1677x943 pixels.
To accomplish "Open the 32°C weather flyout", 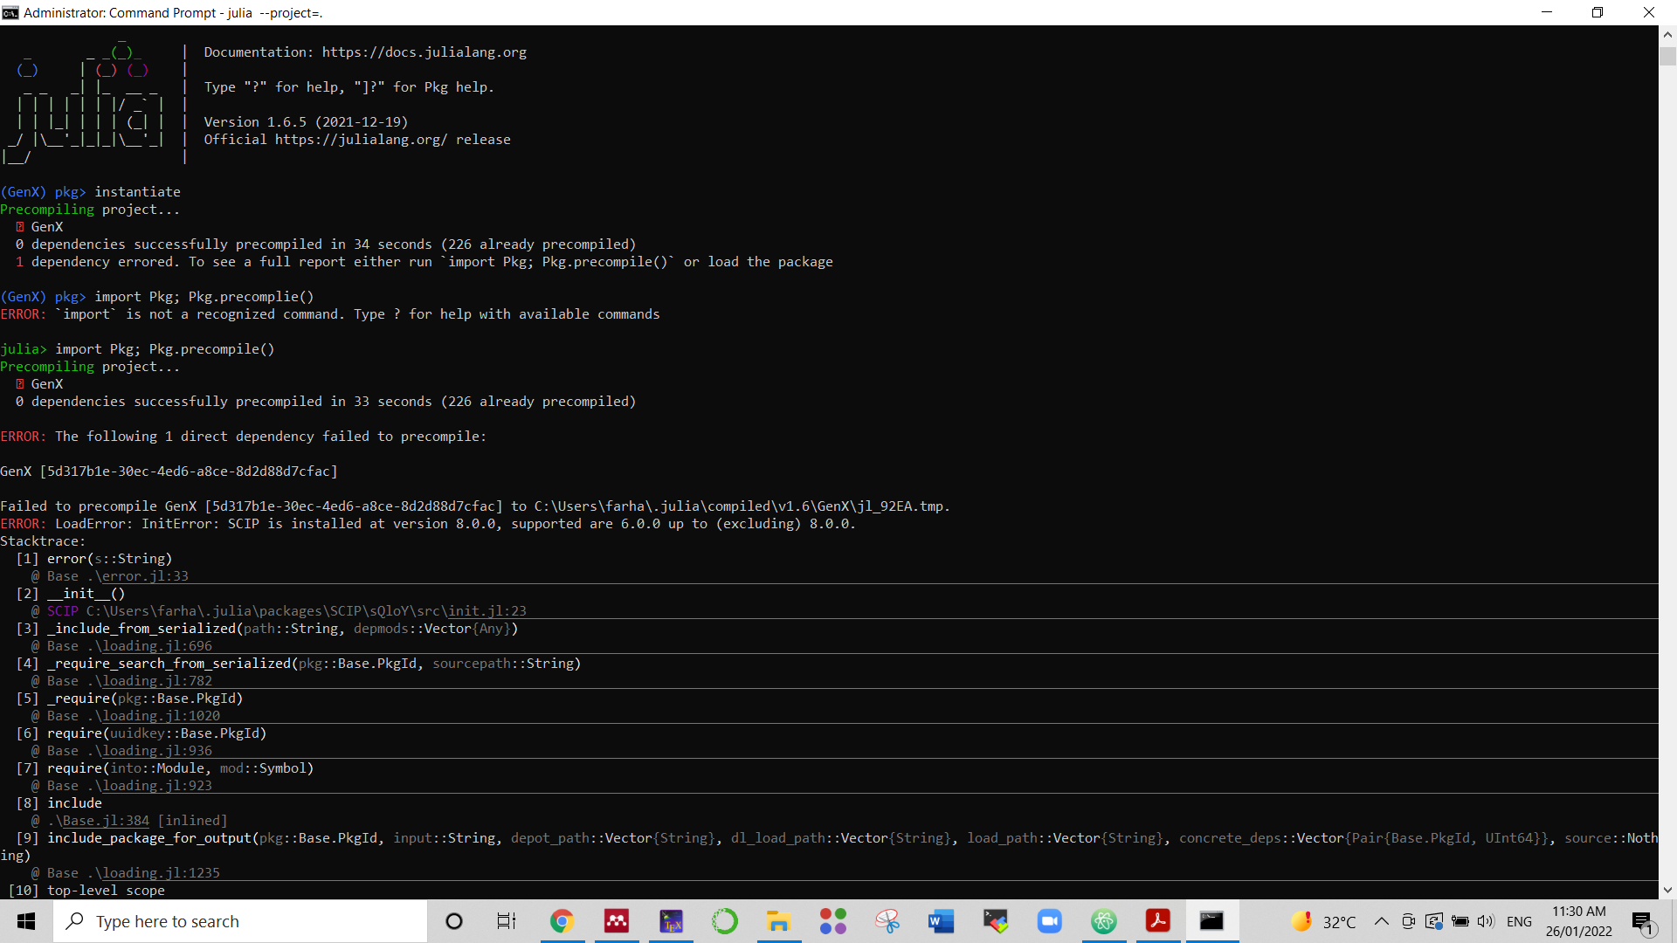I will 1326,921.
